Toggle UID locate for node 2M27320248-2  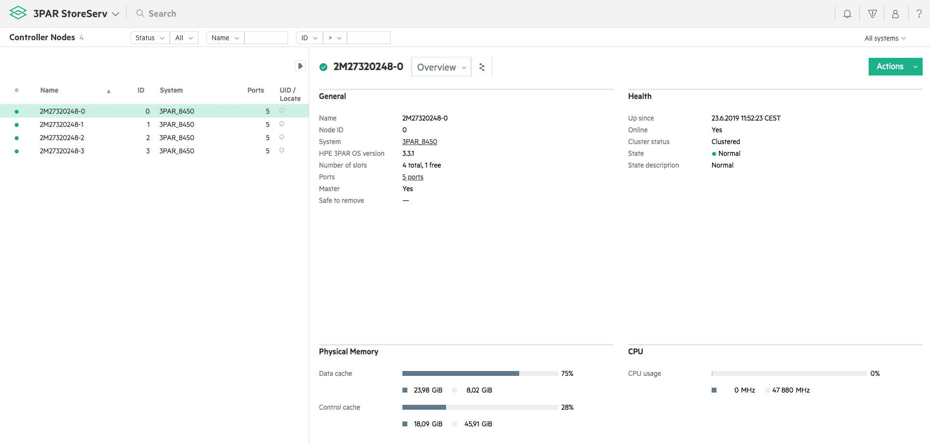pyautogui.click(x=282, y=137)
